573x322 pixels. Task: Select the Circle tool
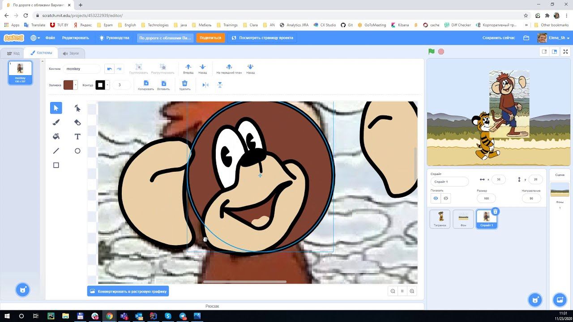click(77, 151)
